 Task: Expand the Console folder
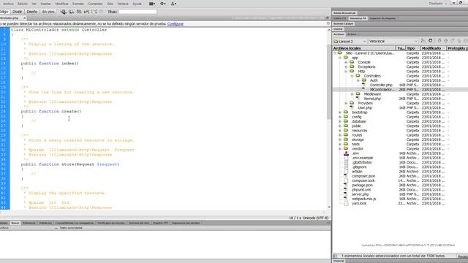[x=346, y=62]
